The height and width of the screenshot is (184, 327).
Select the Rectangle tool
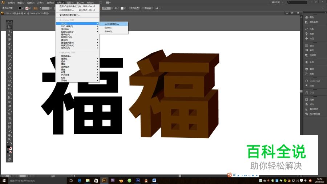[x=9, y=56]
